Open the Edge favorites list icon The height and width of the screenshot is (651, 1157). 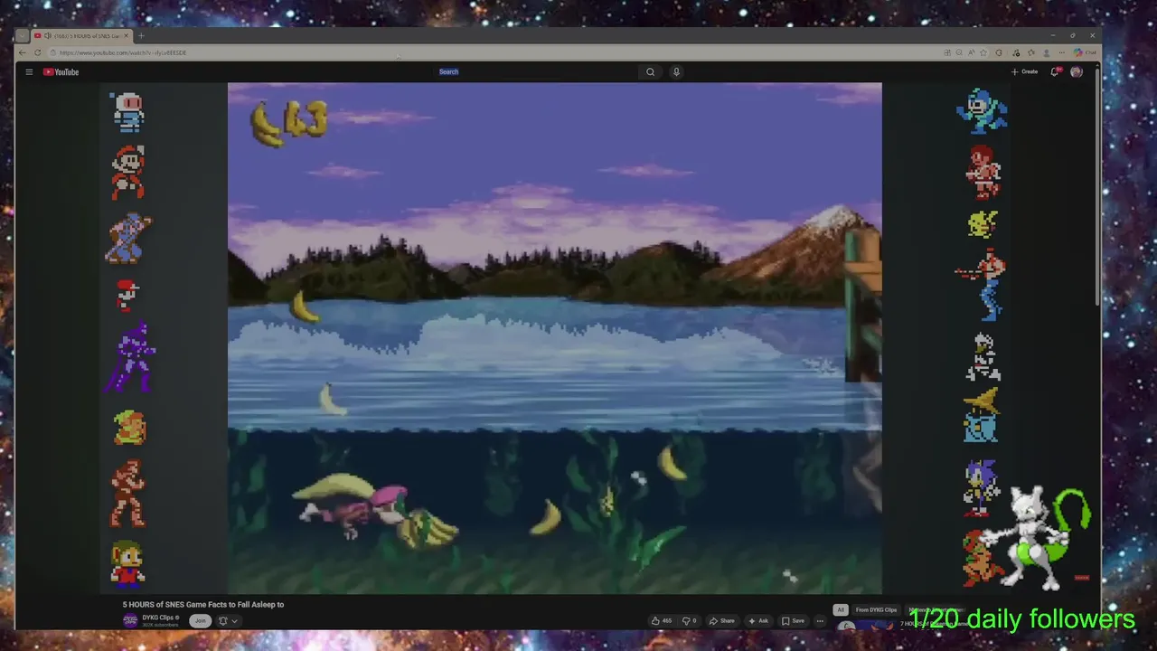[1031, 52]
